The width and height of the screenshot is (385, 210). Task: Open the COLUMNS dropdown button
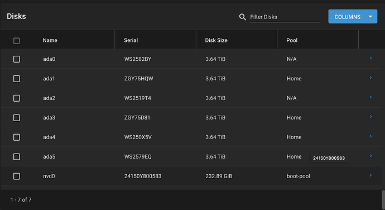[x=353, y=16]
